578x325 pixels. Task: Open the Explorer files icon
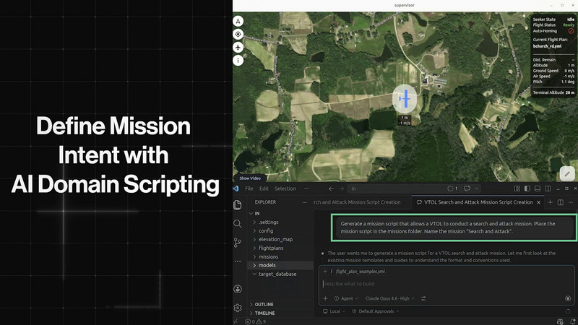coord(238,205)
